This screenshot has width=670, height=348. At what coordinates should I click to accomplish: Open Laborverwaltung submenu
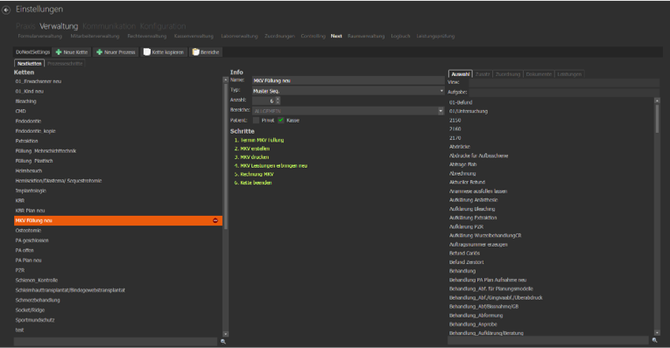[239, 36]
